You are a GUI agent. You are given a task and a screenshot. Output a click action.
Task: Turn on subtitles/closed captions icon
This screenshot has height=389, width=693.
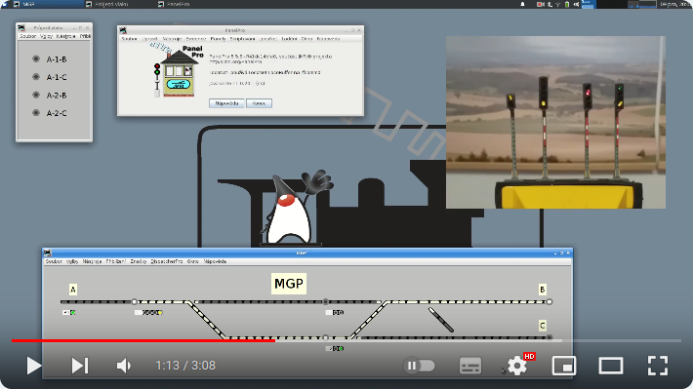tap(470, 366)
